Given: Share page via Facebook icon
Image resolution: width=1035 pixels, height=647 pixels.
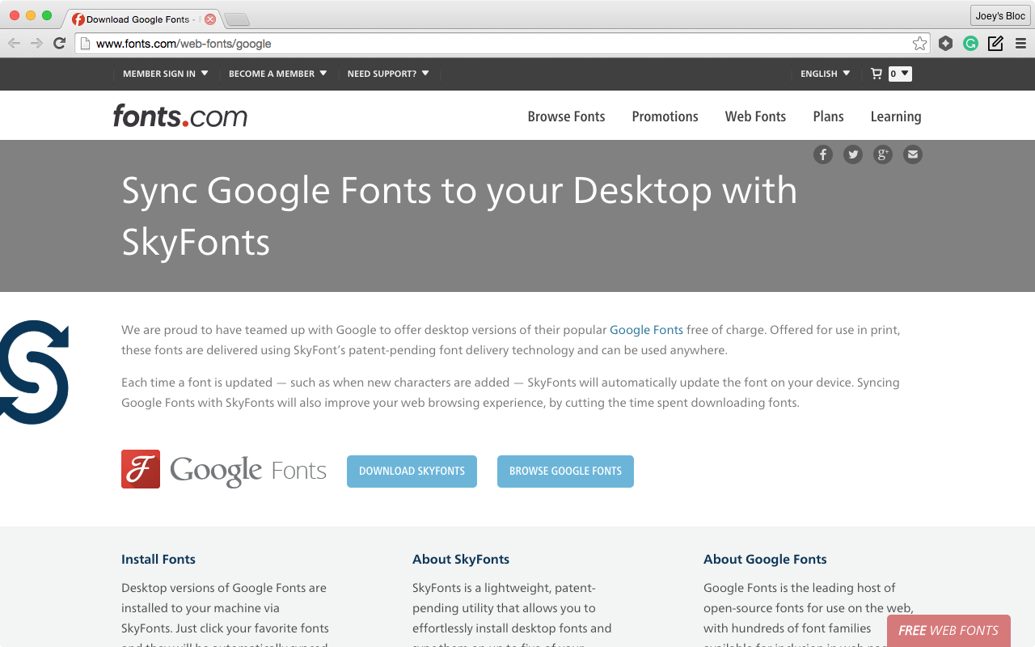Looking at the screenshot, I should (822, 154).
